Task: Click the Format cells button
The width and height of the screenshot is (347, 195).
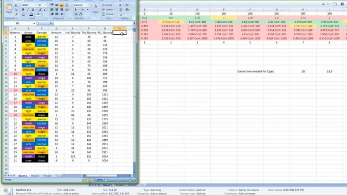Action: [108, 14]
